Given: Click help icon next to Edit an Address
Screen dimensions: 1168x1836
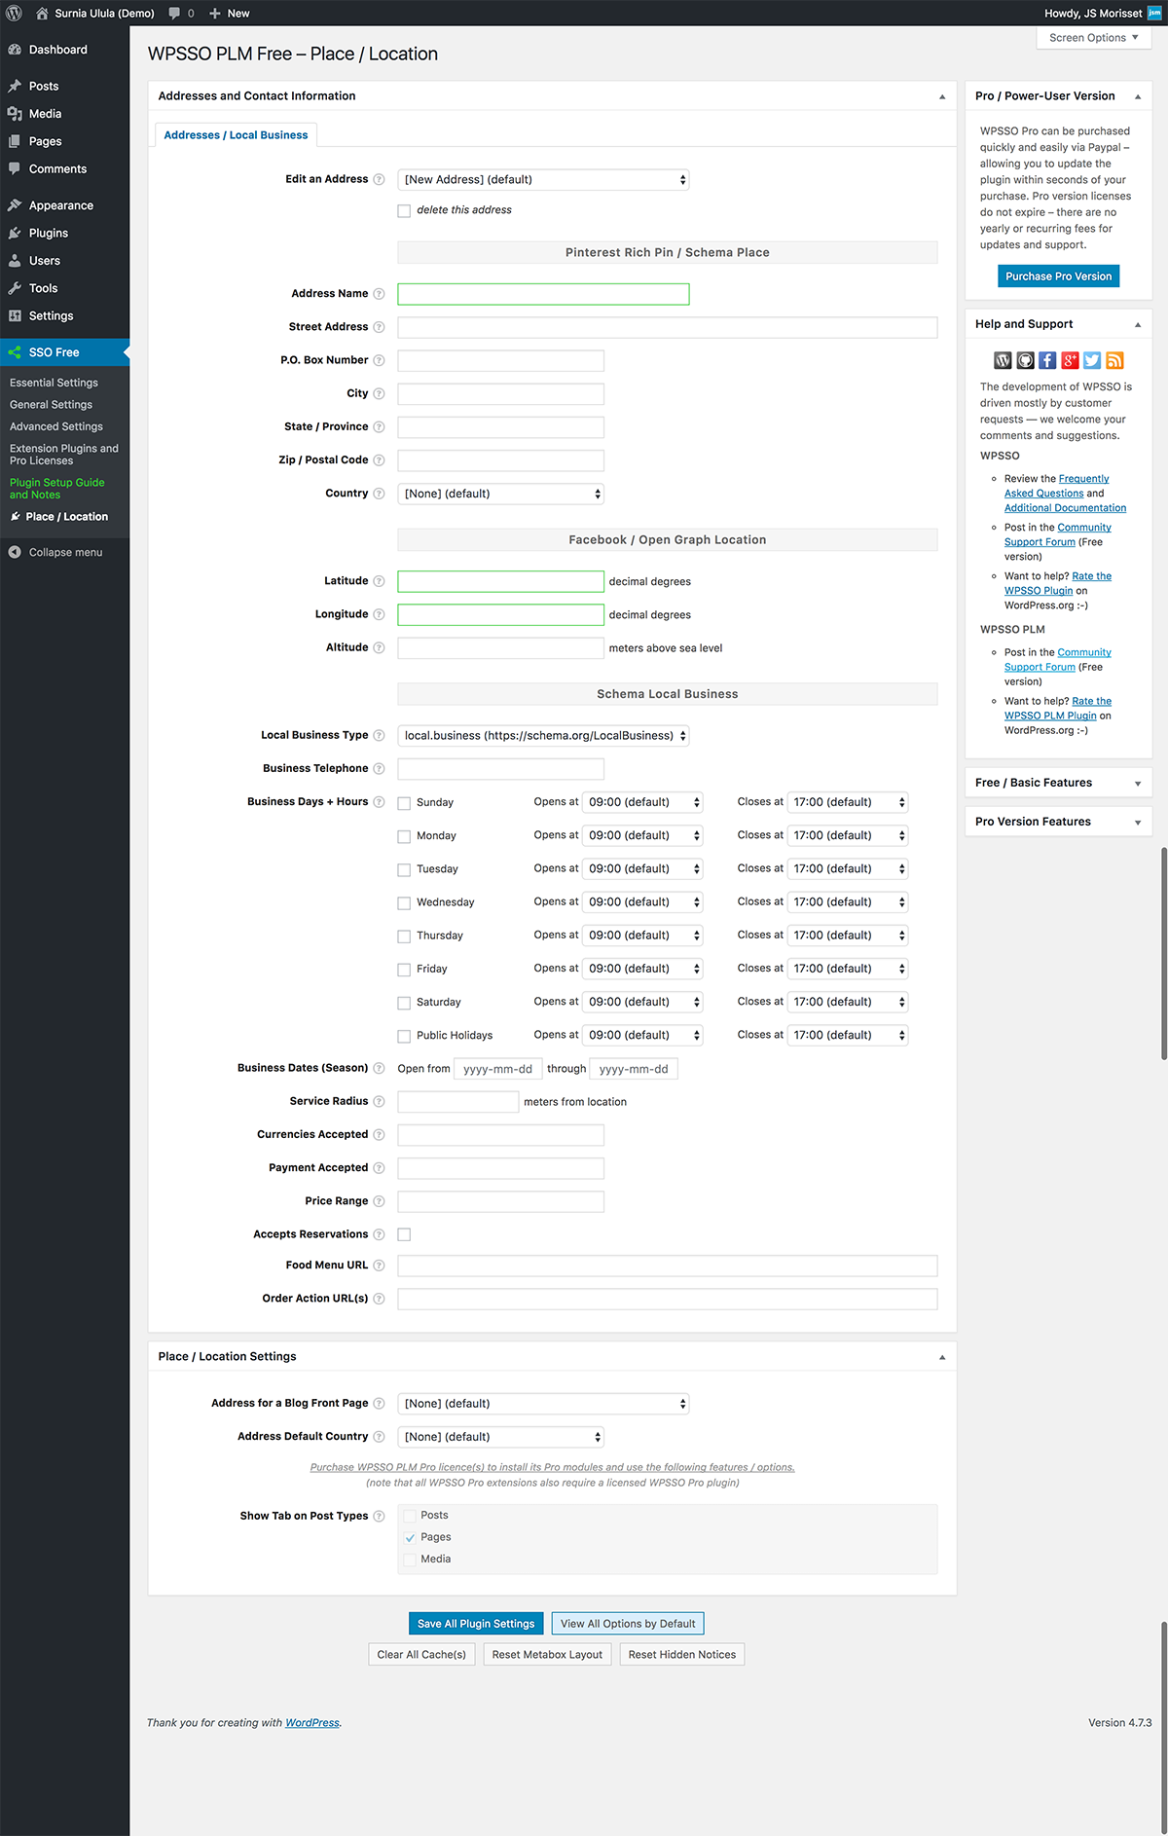Looking at the screenshot, I should 379,180.
